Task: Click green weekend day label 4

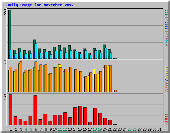Action: 26,129
